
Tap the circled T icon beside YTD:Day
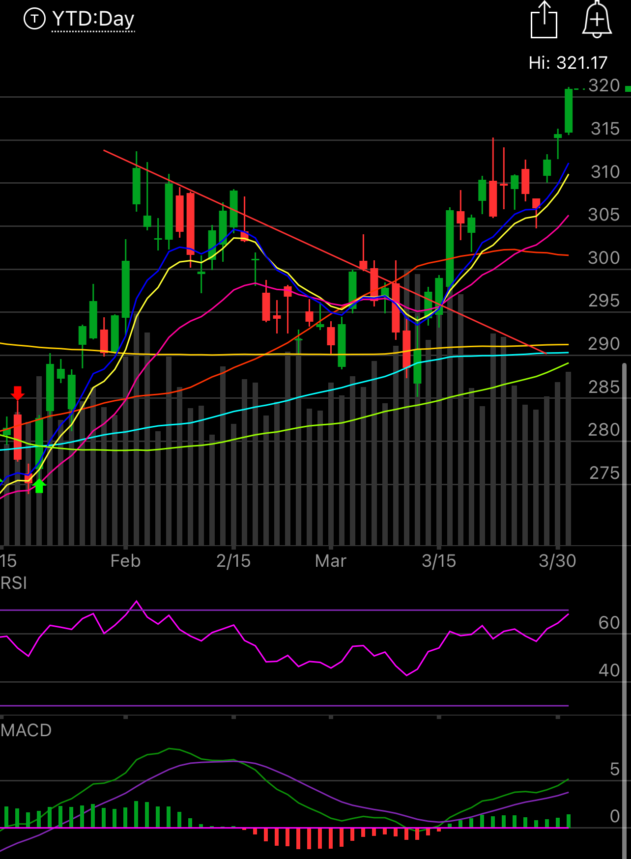pyautogui.click(x=34, y=19)
